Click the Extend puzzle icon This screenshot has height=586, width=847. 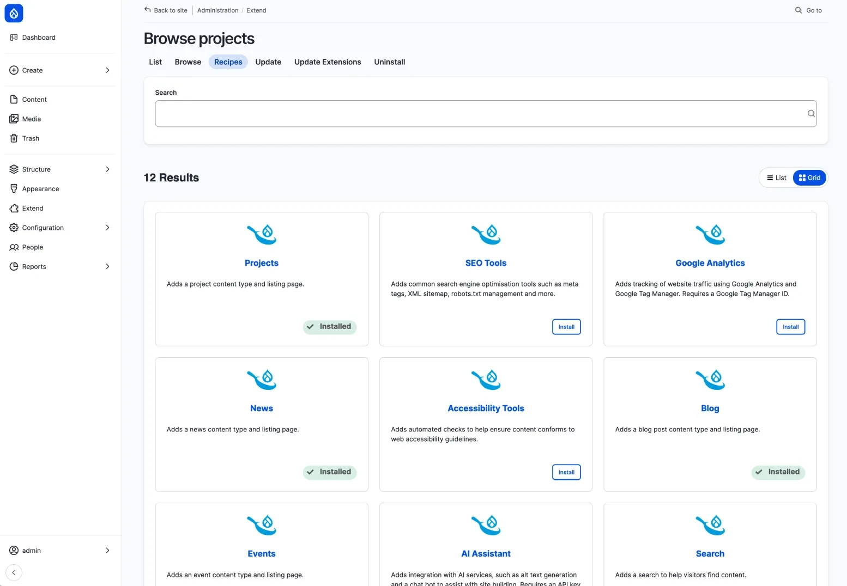click(14, 208)
